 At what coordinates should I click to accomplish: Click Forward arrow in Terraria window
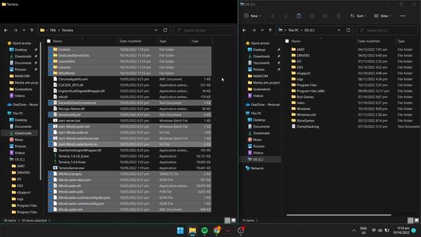click(x=15, y=30)
